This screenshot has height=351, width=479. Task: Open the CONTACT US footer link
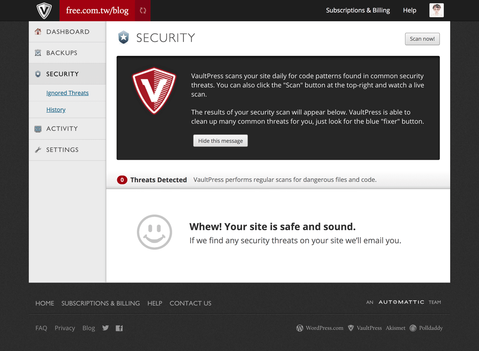click(190, 303)
